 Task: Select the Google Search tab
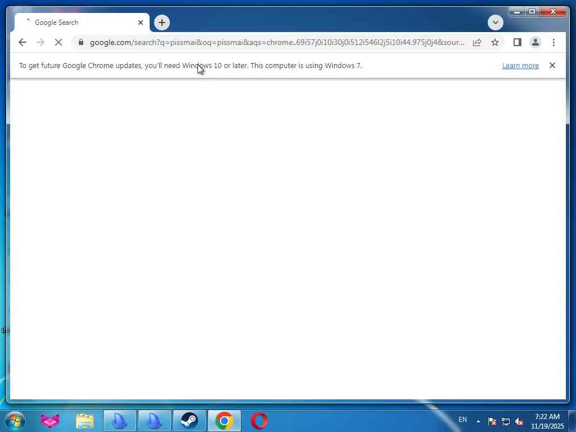[82, 22]
